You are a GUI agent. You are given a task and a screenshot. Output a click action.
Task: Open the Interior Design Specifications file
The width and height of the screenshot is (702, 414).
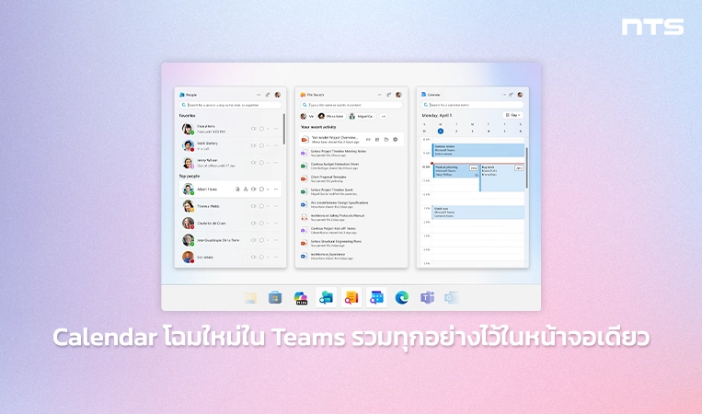point(351,204)
